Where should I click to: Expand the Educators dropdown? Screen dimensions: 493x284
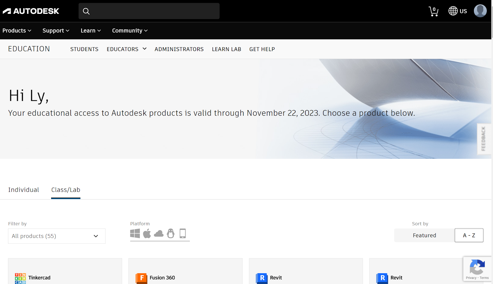point(127,49)
